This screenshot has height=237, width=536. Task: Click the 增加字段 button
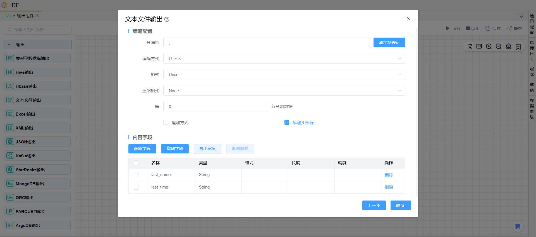[175, 149]
